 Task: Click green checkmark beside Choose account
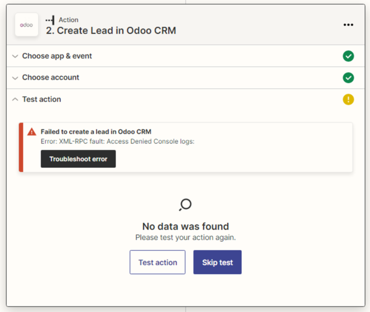348,77
